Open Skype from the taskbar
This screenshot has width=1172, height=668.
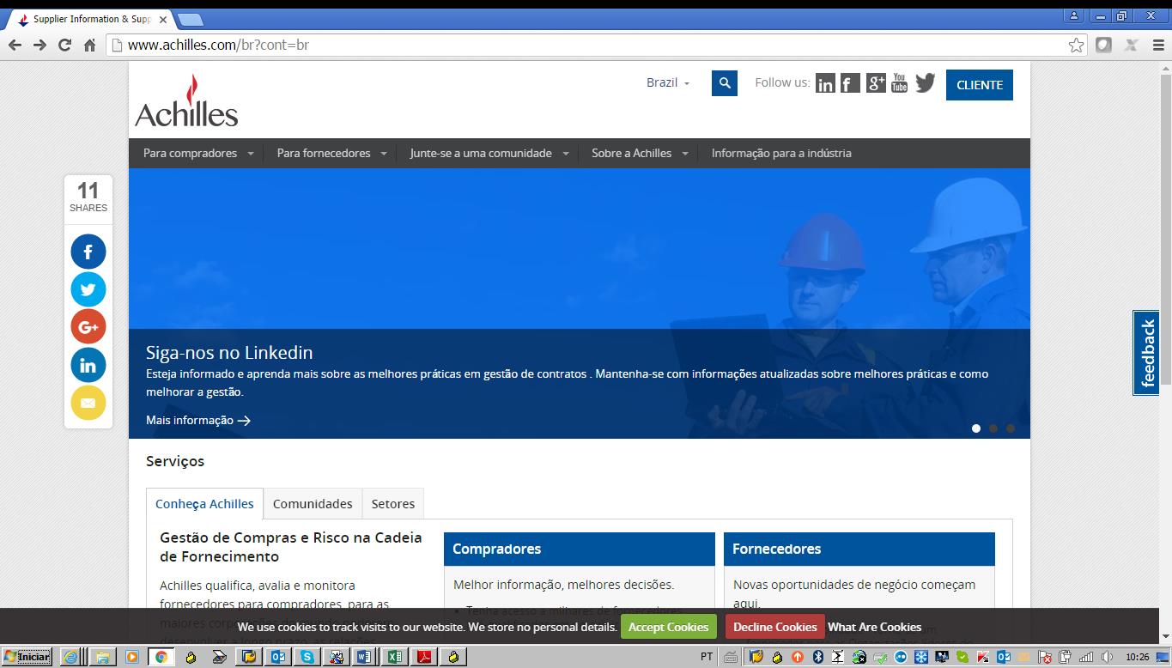click(307, 657)
